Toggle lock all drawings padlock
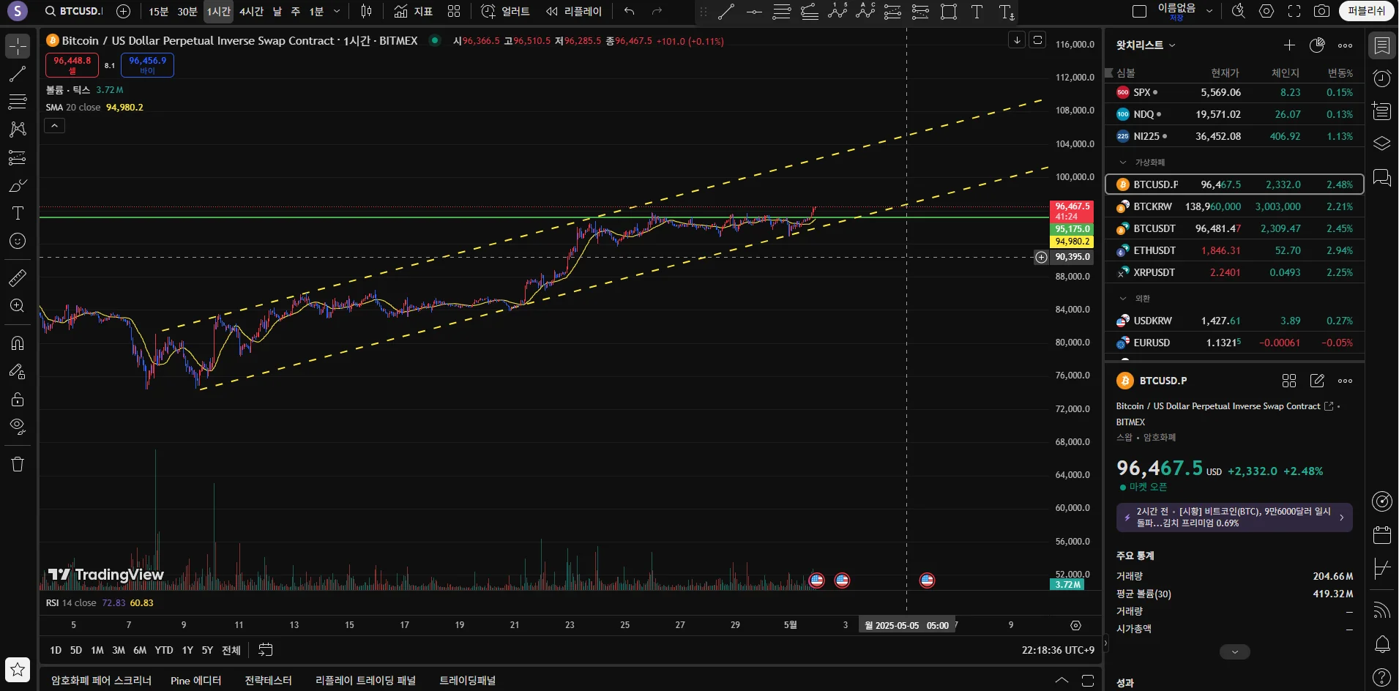The image size is (1399, 691). pos(18,399)
